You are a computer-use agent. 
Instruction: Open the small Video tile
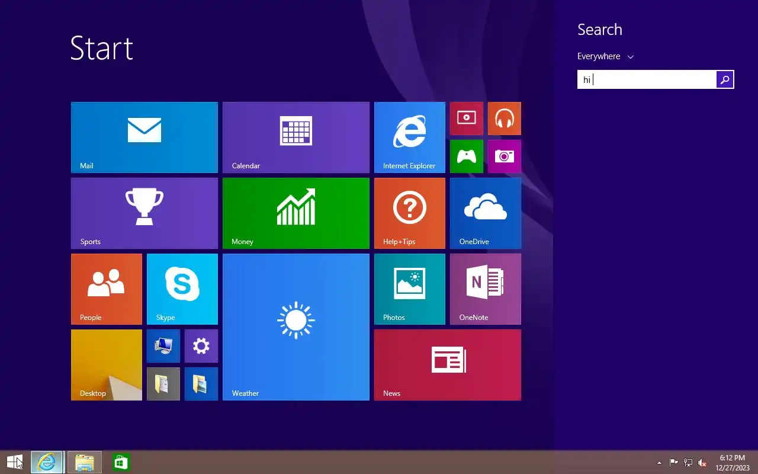[467, 118]
